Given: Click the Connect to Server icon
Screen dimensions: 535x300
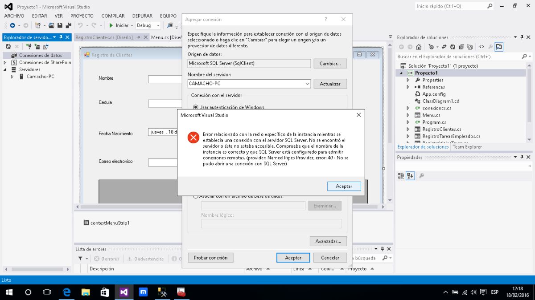Looking at the screenshot, I should pos(37,46).
